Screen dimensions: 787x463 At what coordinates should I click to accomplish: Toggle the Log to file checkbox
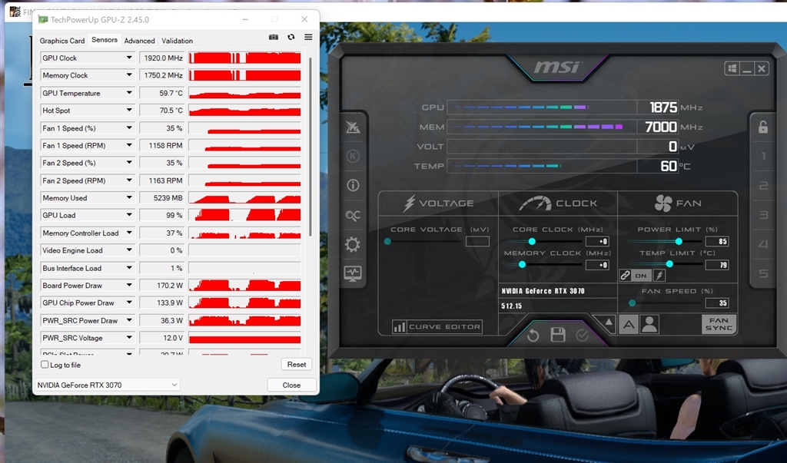coord(45,365)
